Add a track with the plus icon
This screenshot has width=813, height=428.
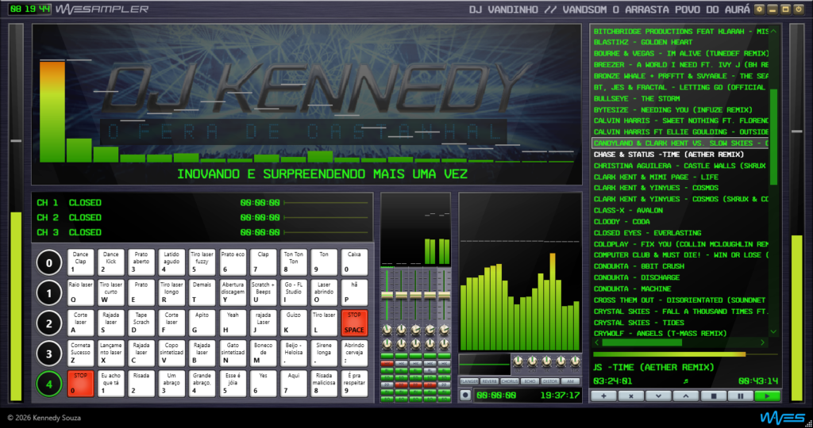point(604,395)
